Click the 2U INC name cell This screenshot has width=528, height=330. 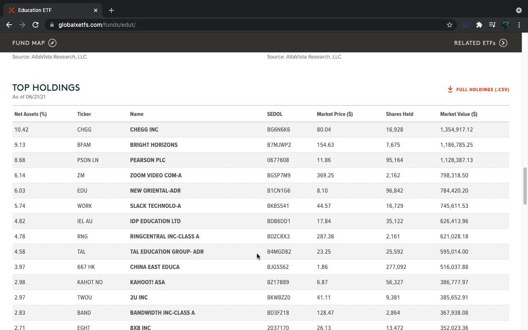click(x=139, y=297)
